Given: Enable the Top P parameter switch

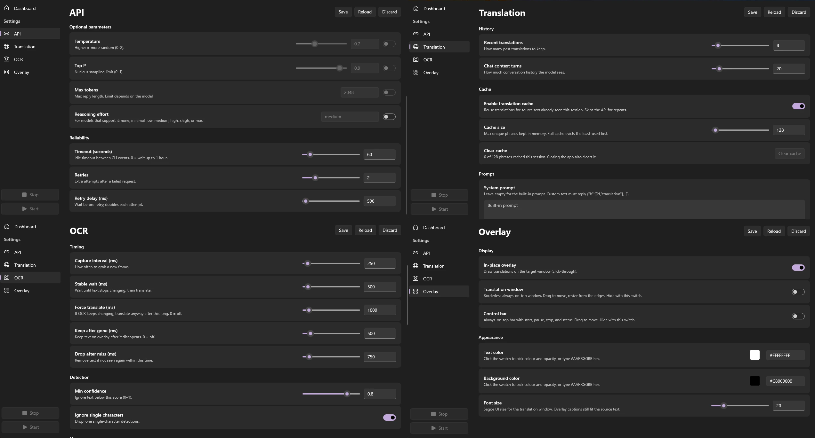Looking at the screenshot, I should point(389,68).
